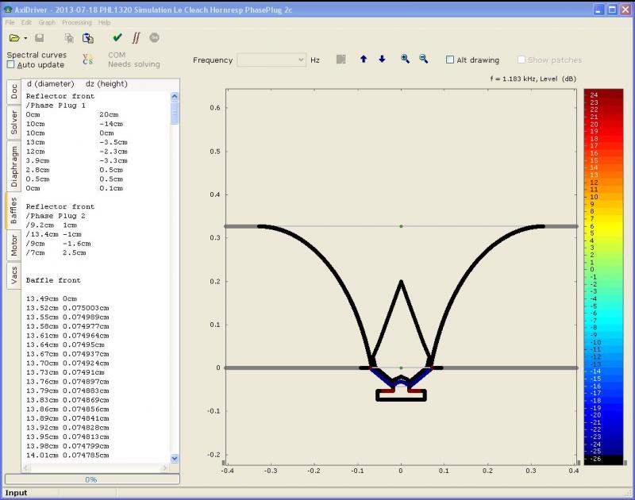Switch to the Motor side tab

[13, 245]
